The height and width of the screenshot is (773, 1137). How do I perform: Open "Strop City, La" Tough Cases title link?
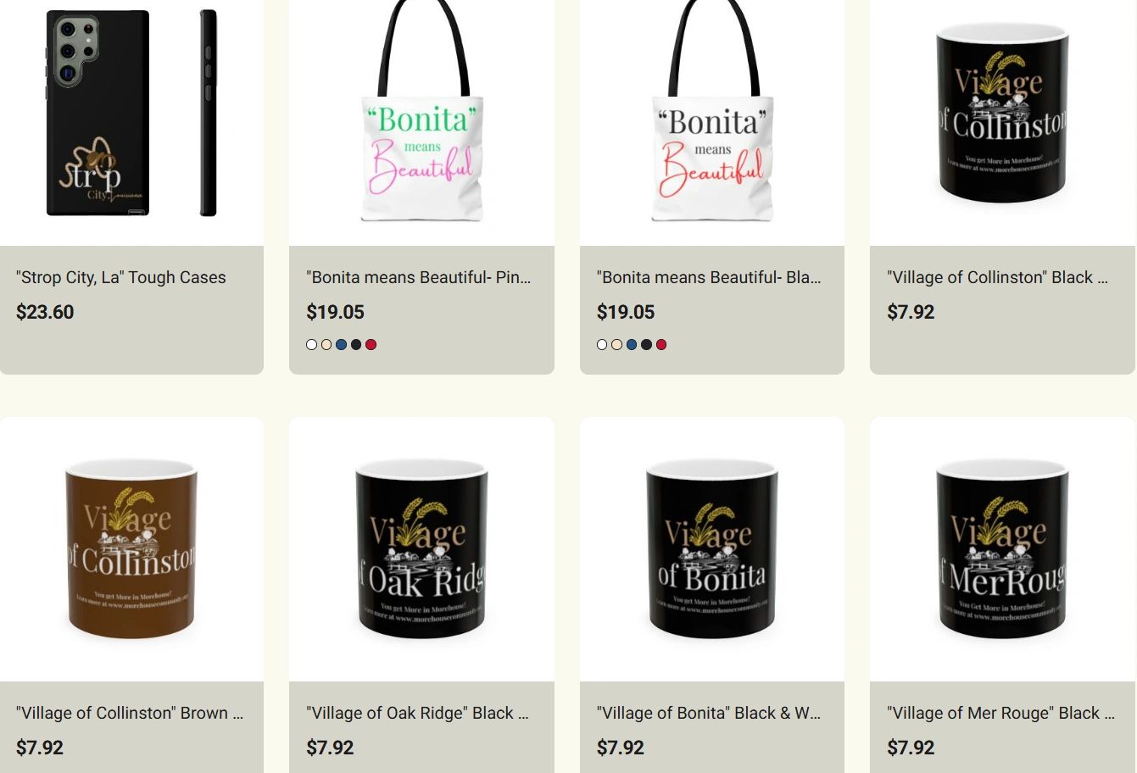pos(121,277)
